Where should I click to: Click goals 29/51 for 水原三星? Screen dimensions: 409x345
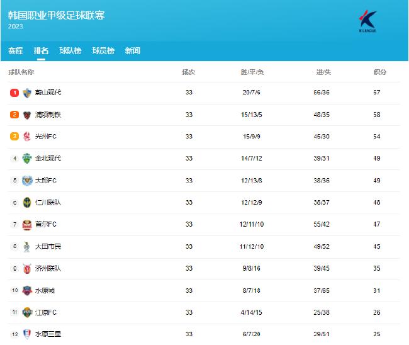click(322, 334)
